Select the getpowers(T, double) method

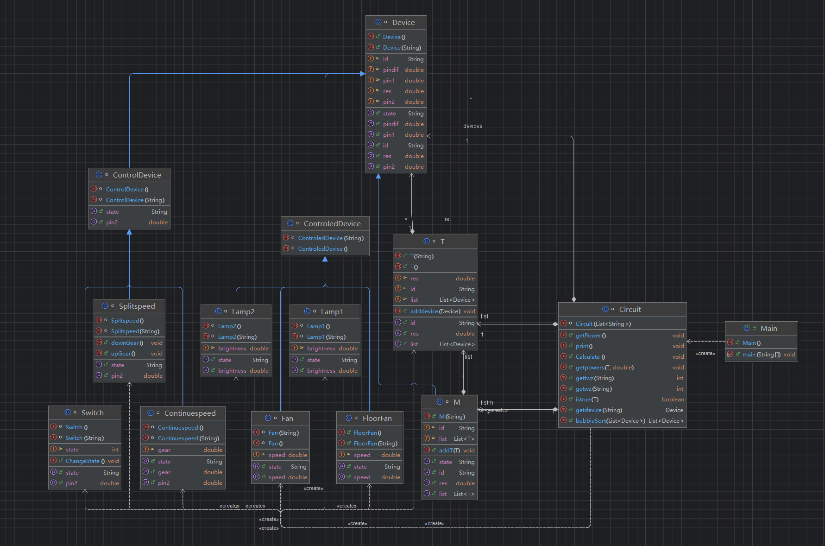pyautogui.click(x=622, y=367)
